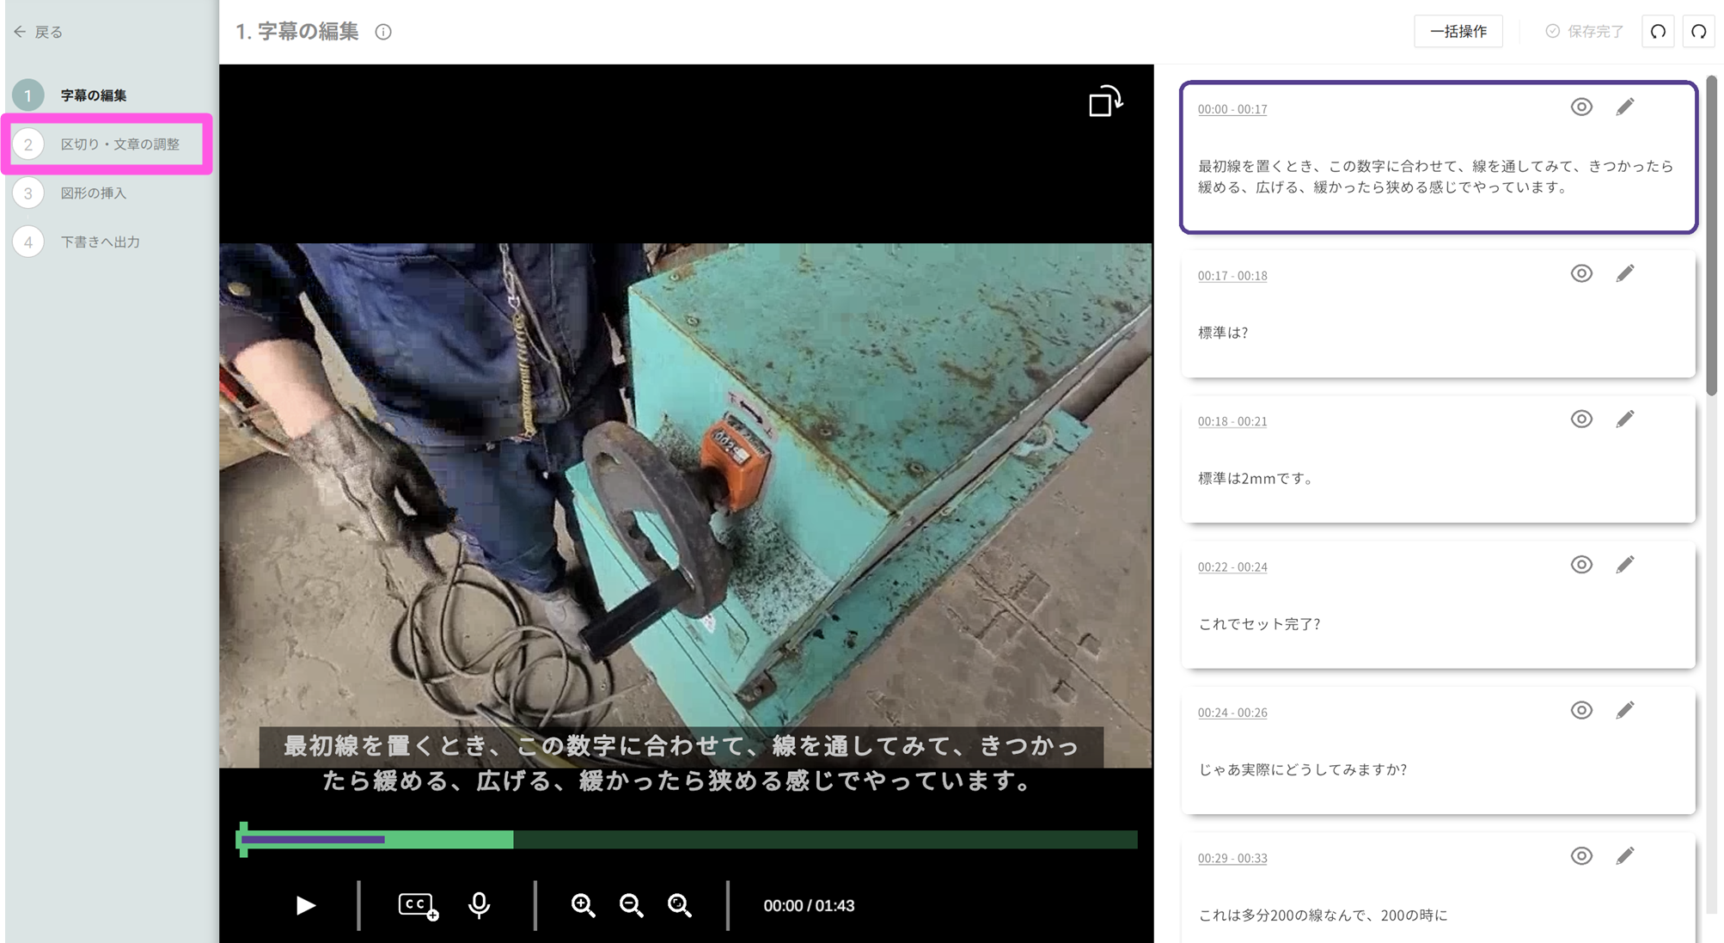This screenshot has height=943, width=1724.
Task: Click the undo arrow button at top right
Action: [x=1658, y=32]
